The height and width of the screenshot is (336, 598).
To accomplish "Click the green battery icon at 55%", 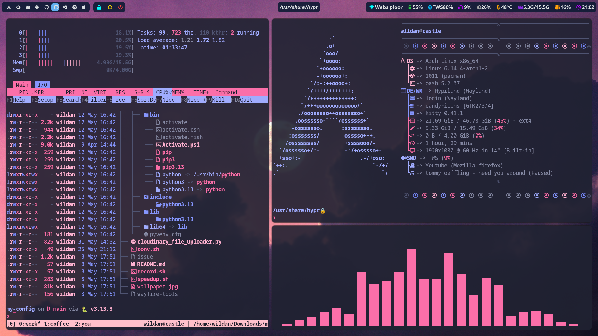I will pyautogui.click(x=410, y=7).
